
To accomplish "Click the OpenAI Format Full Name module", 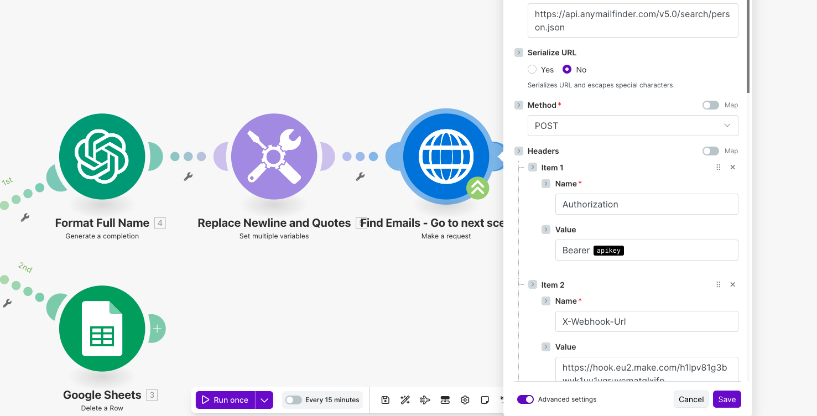I will (x=102, y=157).
